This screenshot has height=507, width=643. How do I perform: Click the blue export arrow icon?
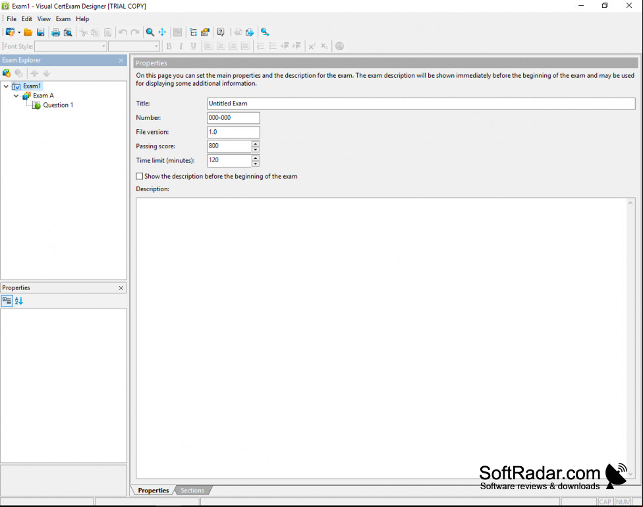pos(250,32)
